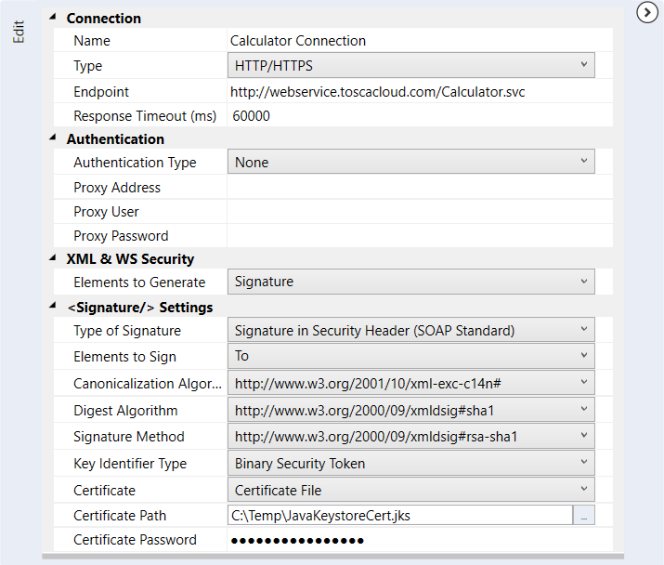Click the Endpoint URL field

point(418,92)
